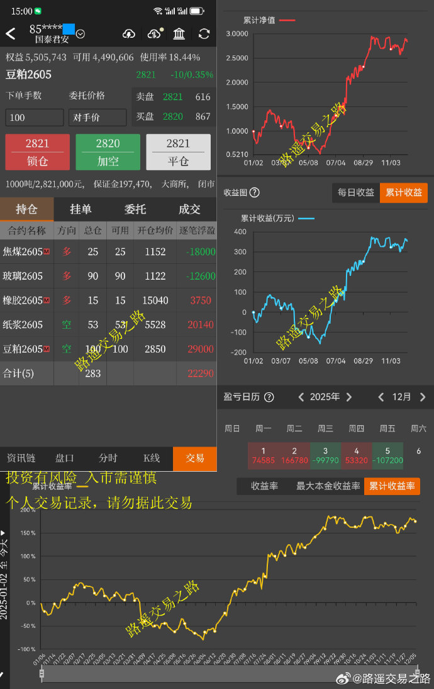Image resolution: width=434 pixels, height=689 pixels.
Task: Select the 焦煤2605 position row
Action: [x=108, y=252]
